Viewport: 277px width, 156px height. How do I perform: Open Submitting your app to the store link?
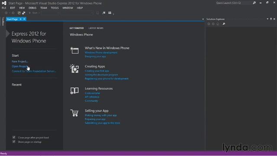102,123
